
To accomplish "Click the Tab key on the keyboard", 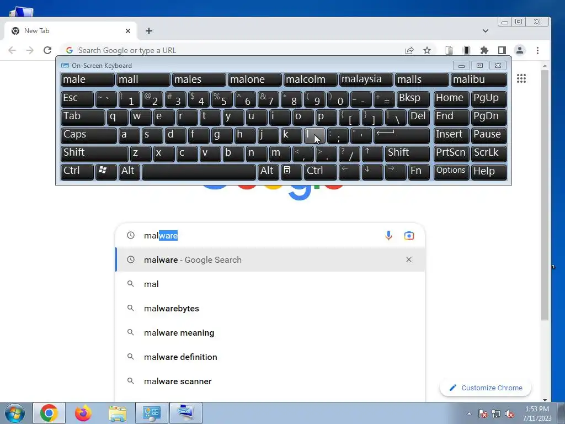I will pos(83,117).
